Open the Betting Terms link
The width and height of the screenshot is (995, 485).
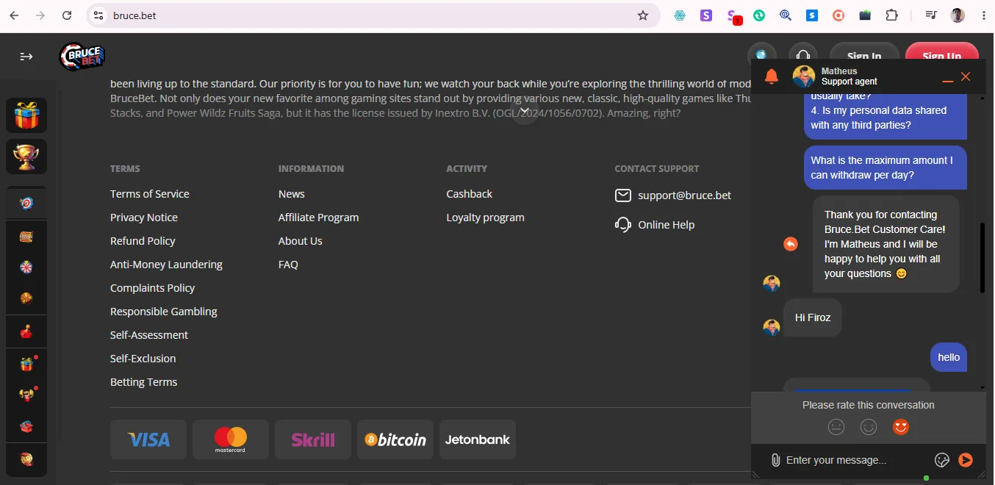pyautogui.click(x=144, y=382)
